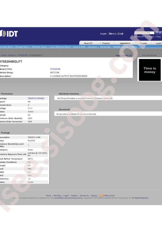Screen dimensions: 162x230
Task: Open the Calculators page
Action: click(x=92, y=47)
